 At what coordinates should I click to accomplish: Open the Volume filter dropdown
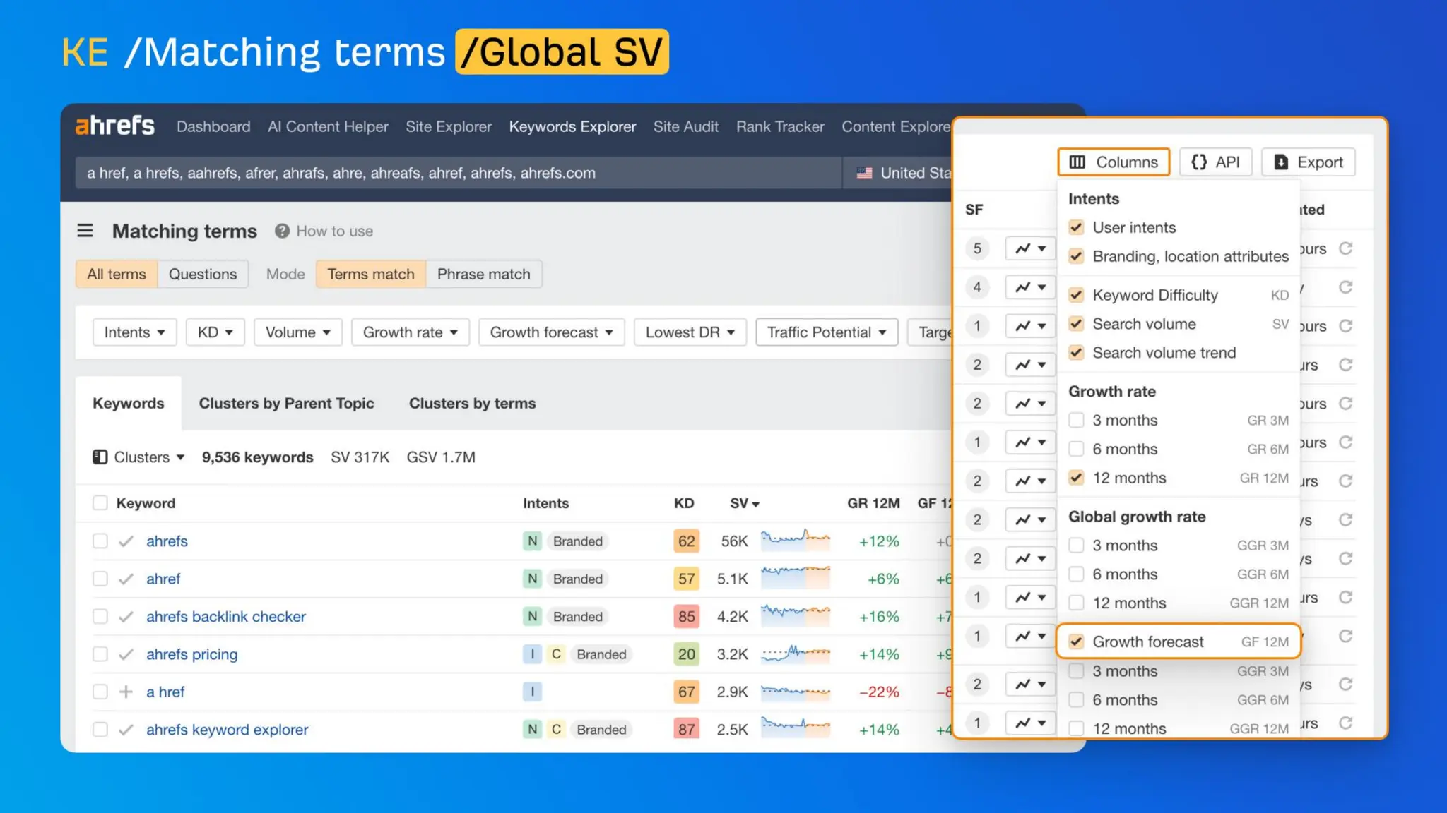297,332
